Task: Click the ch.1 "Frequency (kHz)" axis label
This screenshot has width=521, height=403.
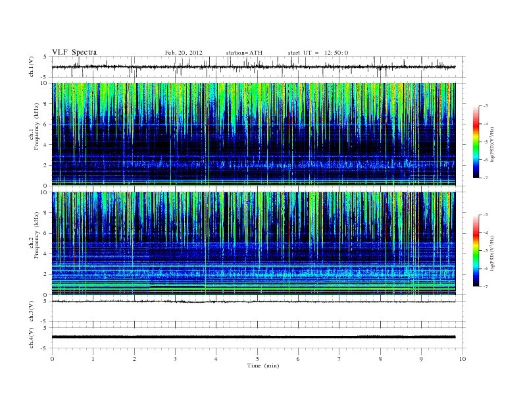Action: (37, 126)
